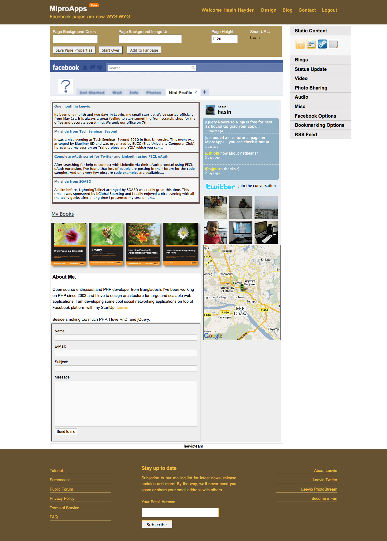The image size is (387, 541).
Task: Click the Smarty book cover
Action: (106, 244)
